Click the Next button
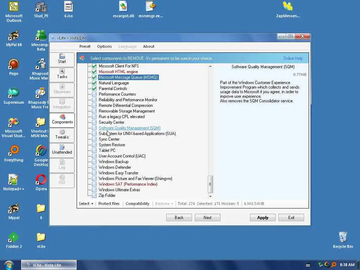This screenshot has width=360, height=270. pos(207,217)
